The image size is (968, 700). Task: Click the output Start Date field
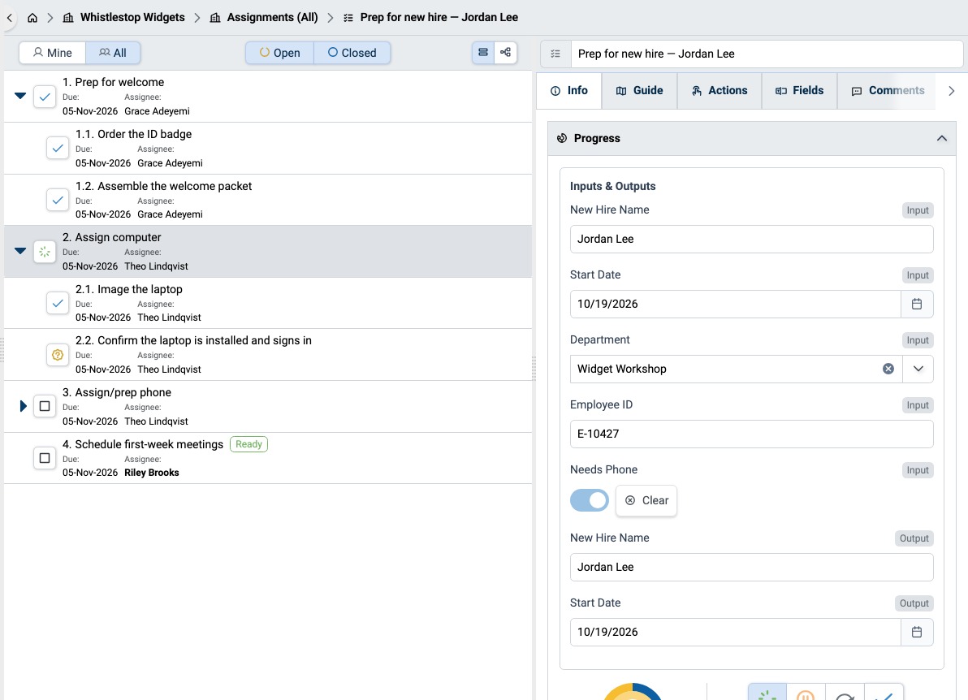pos(735,632)
